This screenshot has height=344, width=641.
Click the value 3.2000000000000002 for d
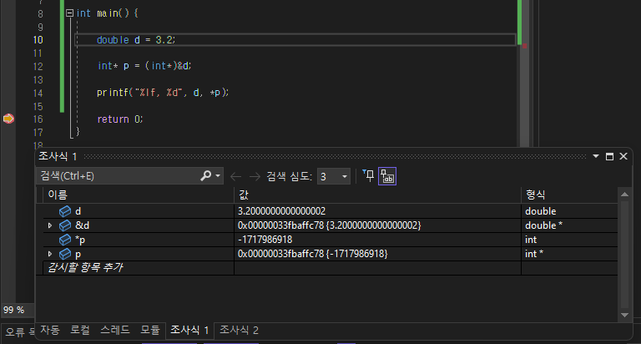tap(281, 211)
